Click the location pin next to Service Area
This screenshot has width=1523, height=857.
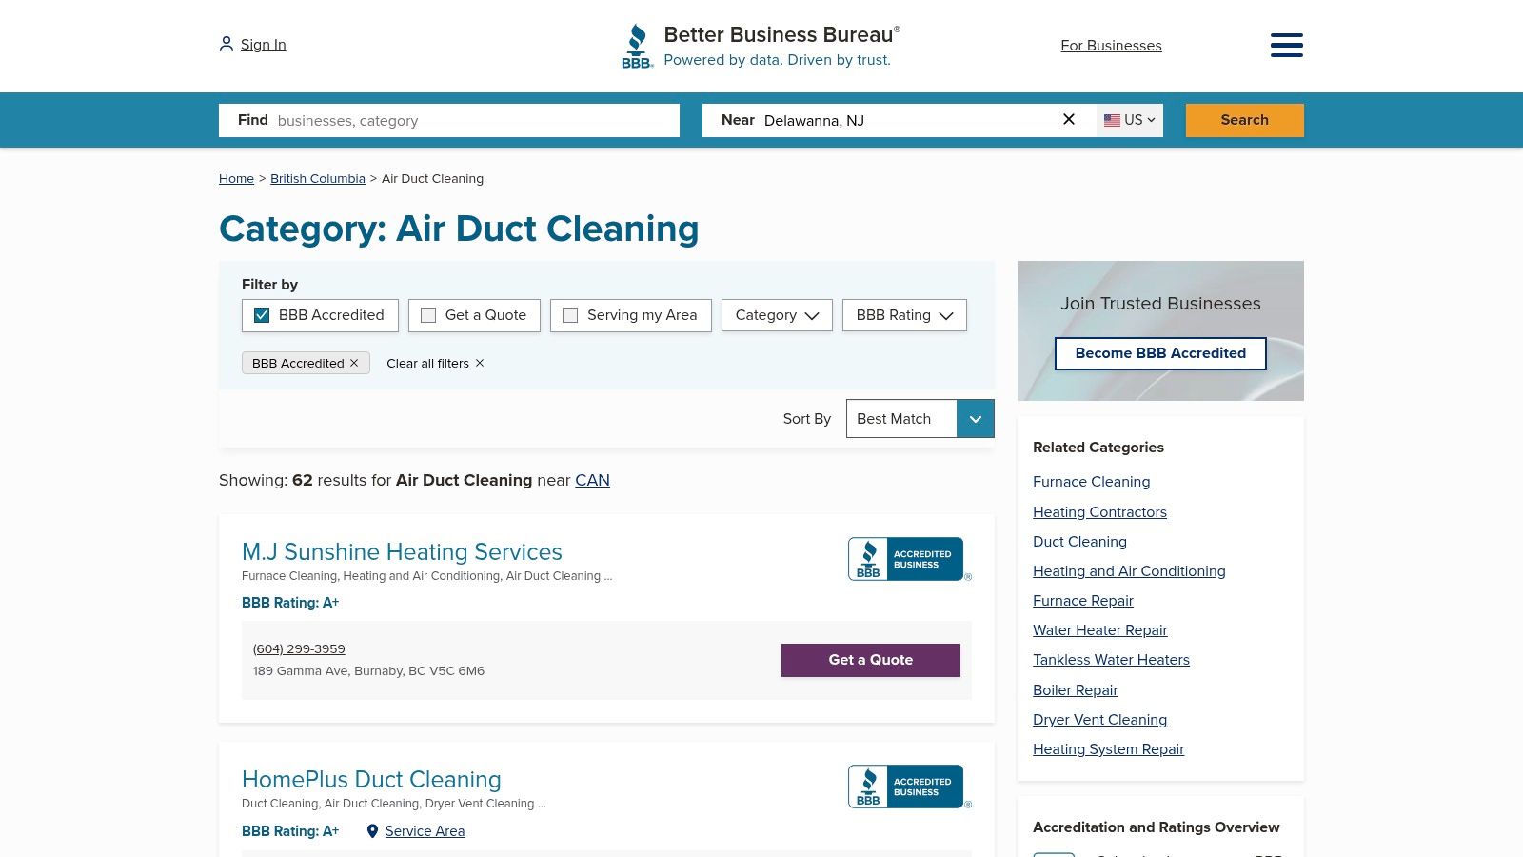point(372,831)
